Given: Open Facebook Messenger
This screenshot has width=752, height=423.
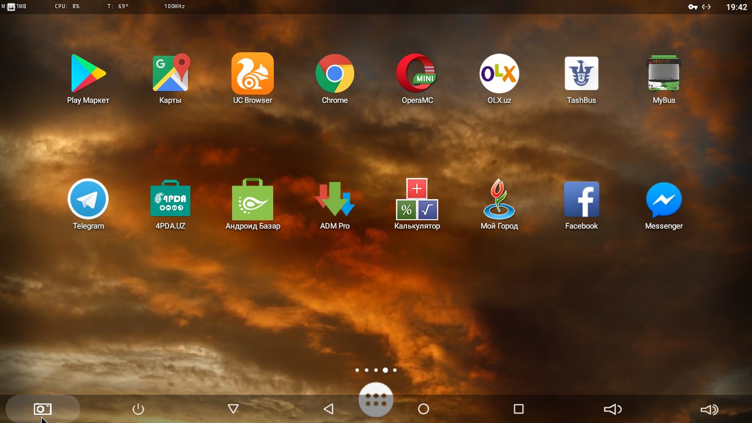Looking at the screenshot, I should click(x=664, y=199).
